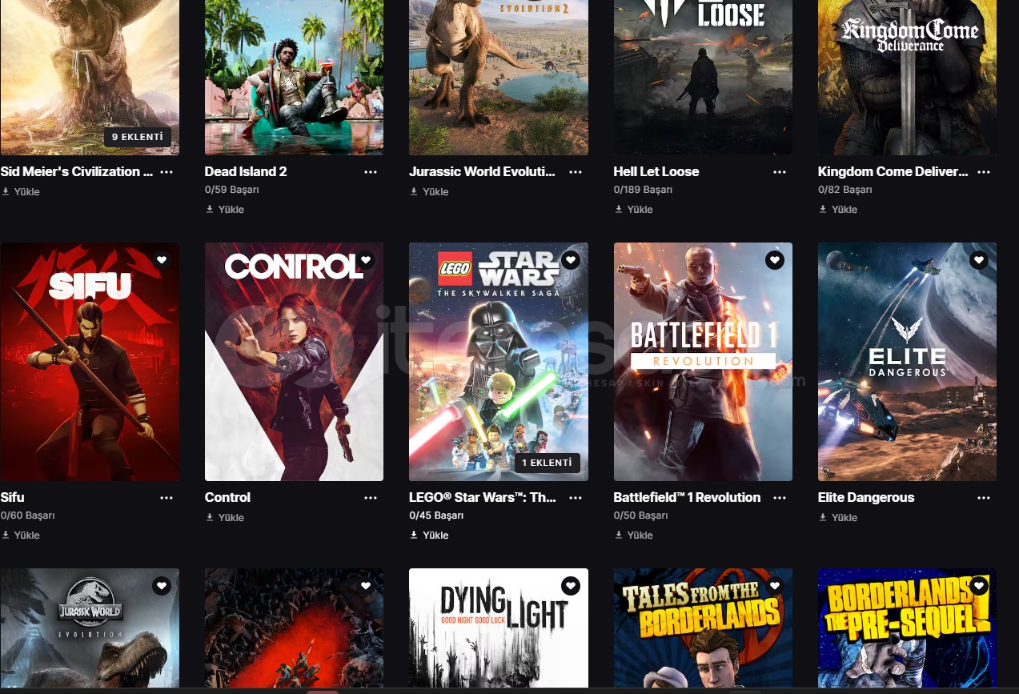Click the Sid Meier's Civilization title
Screen dimensions: 1019x694
point(77,171)
